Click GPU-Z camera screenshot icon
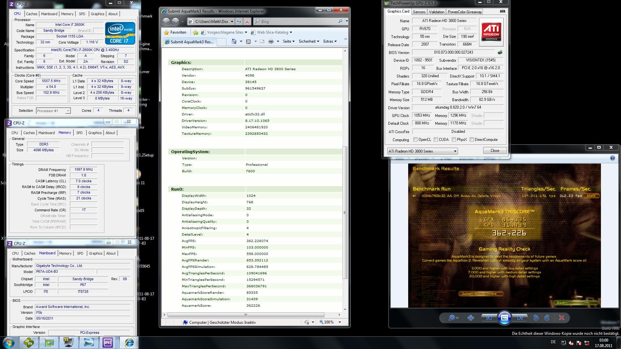 click(502, 11)
